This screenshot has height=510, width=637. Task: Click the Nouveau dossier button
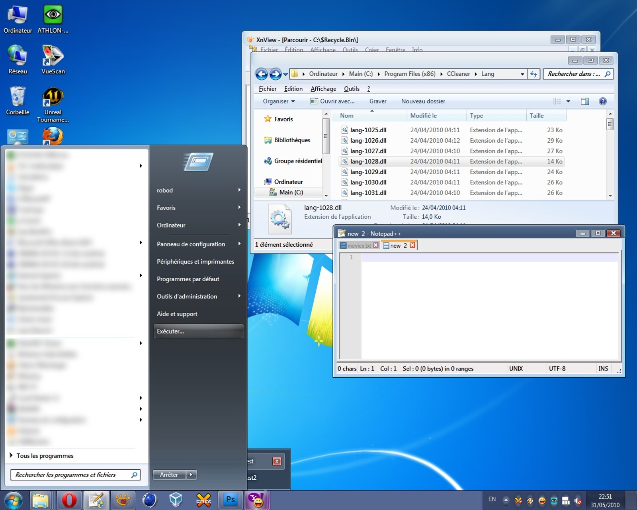(423, 101)
